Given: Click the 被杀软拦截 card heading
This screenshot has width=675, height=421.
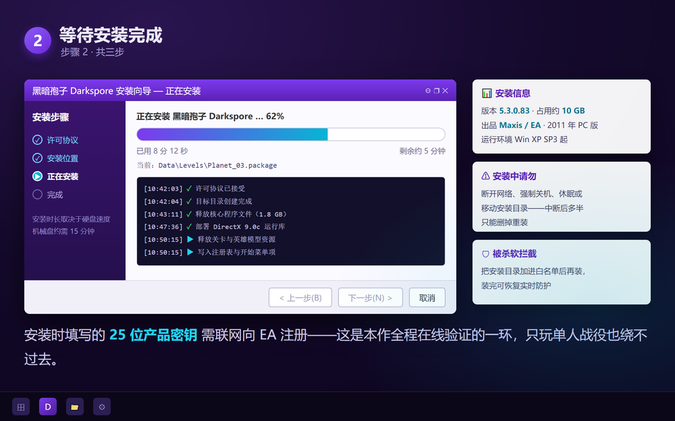Looking at the screenshot, I should tap(514, 254).
